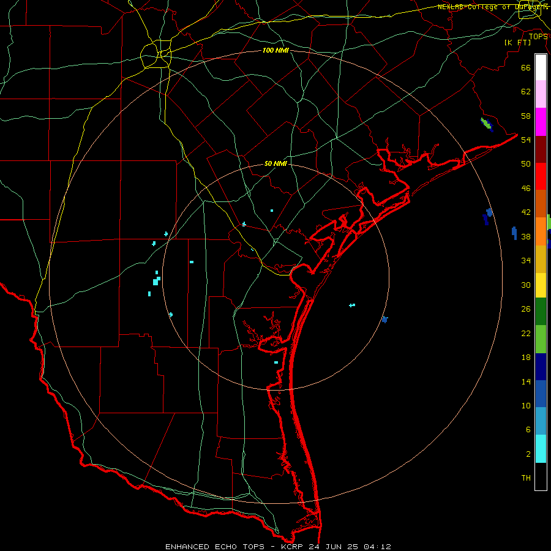
Task: Click the "30" legend value
Action: click(x=526, y=285)
